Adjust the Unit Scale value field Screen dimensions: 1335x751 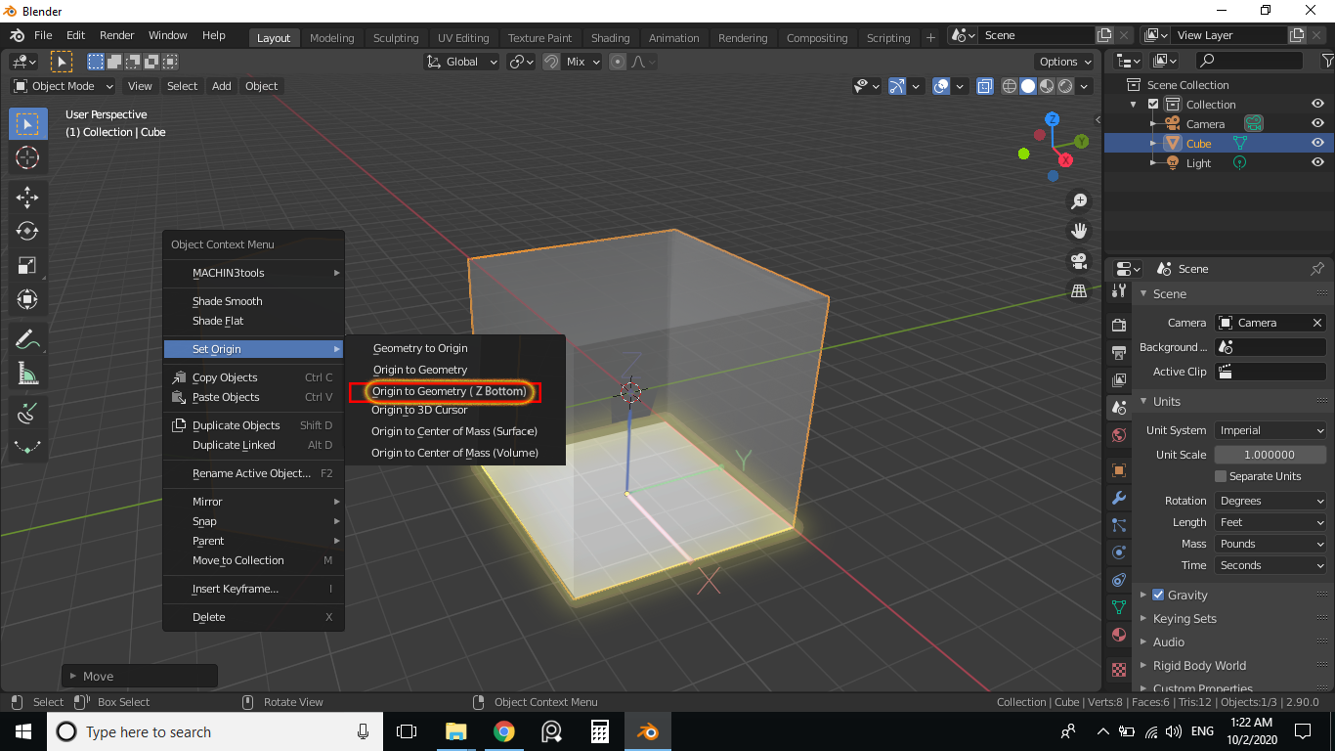[x=1270, y=455]
